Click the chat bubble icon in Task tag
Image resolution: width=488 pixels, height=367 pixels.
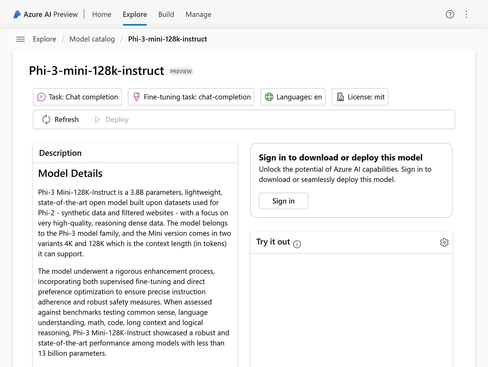click(x=41, y=97)
